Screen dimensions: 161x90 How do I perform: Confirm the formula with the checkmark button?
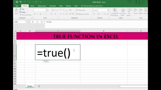pyautogui.click(x=37, y=22)
